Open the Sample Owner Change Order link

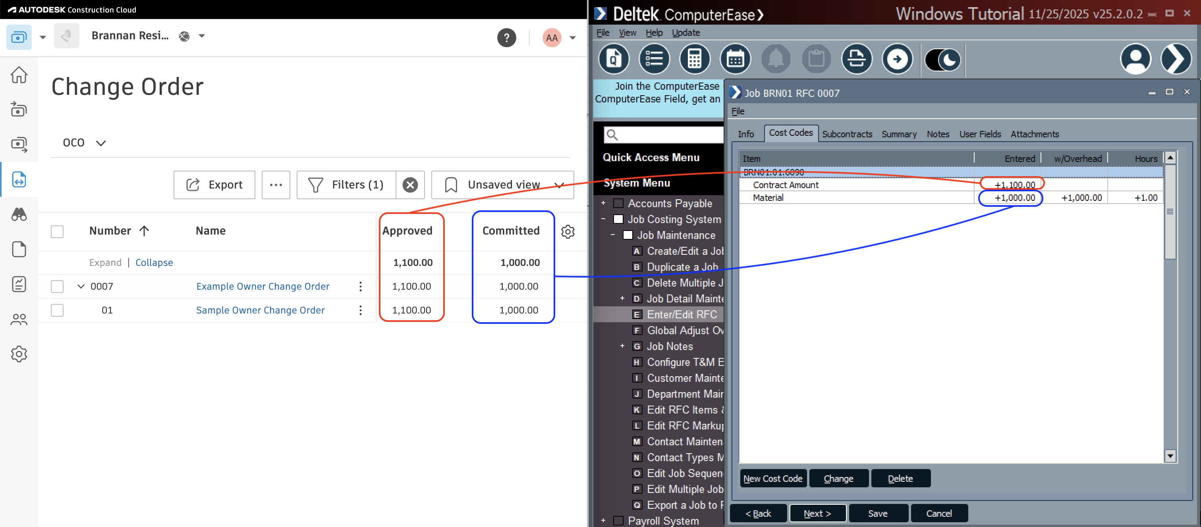(260, 310)
